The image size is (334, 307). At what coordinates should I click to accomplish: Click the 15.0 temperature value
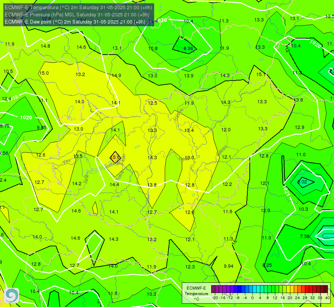[44, 73]
